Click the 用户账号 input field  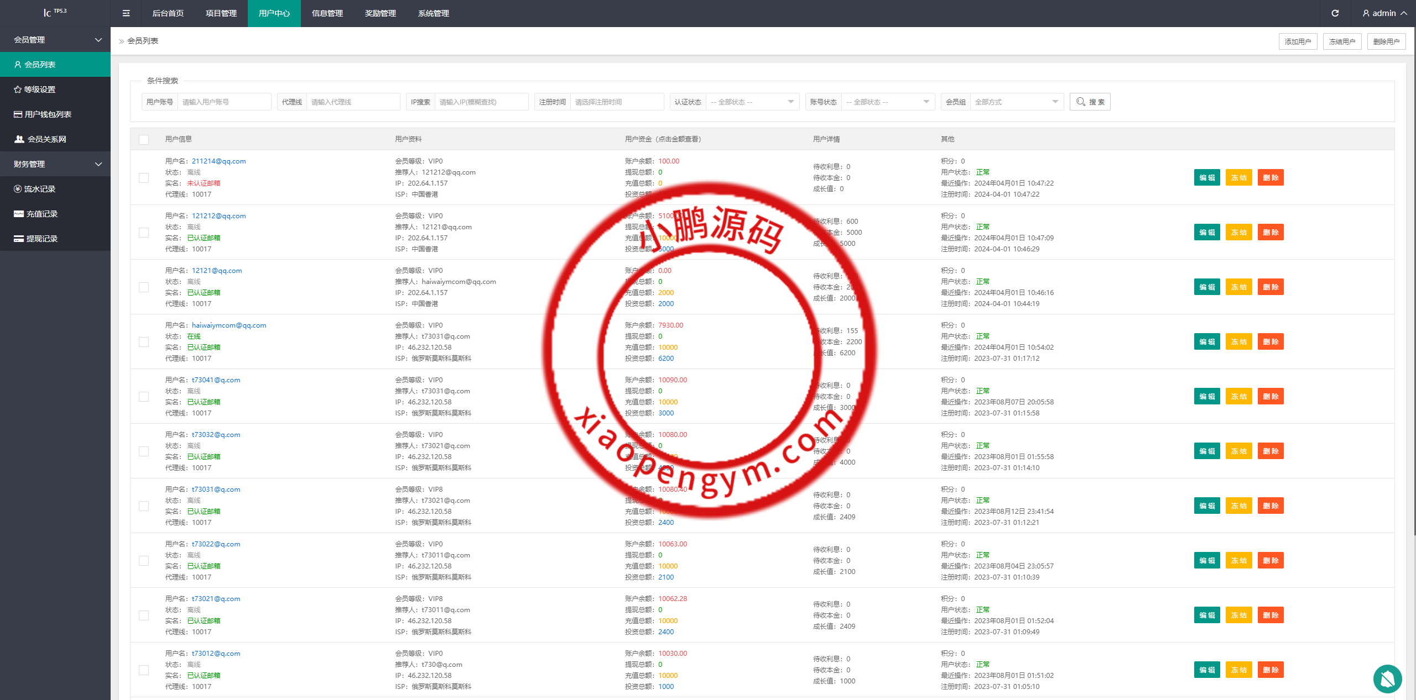pos(223,102)
